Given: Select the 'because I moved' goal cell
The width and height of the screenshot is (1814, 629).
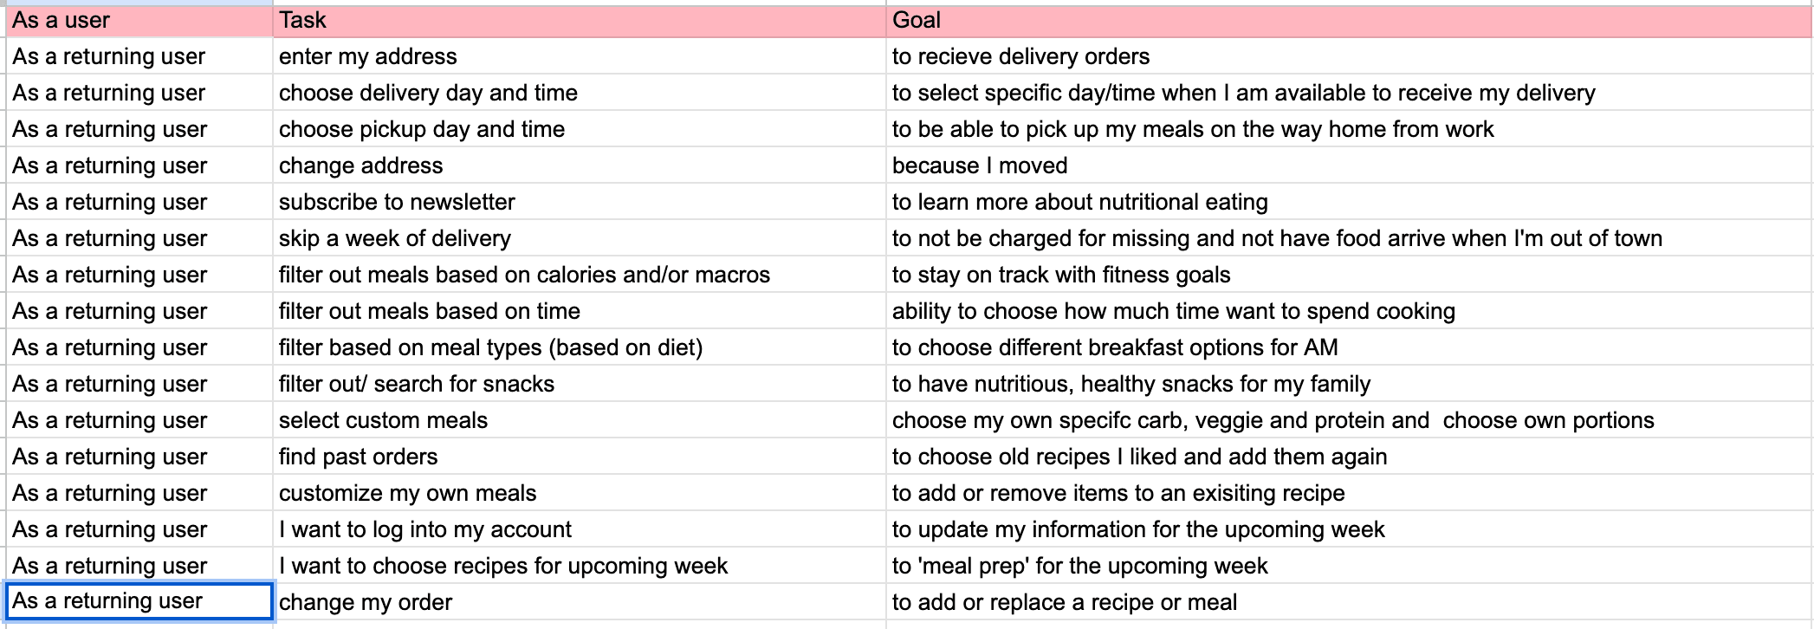Looking at the screenshot, I should (1349, 165).
